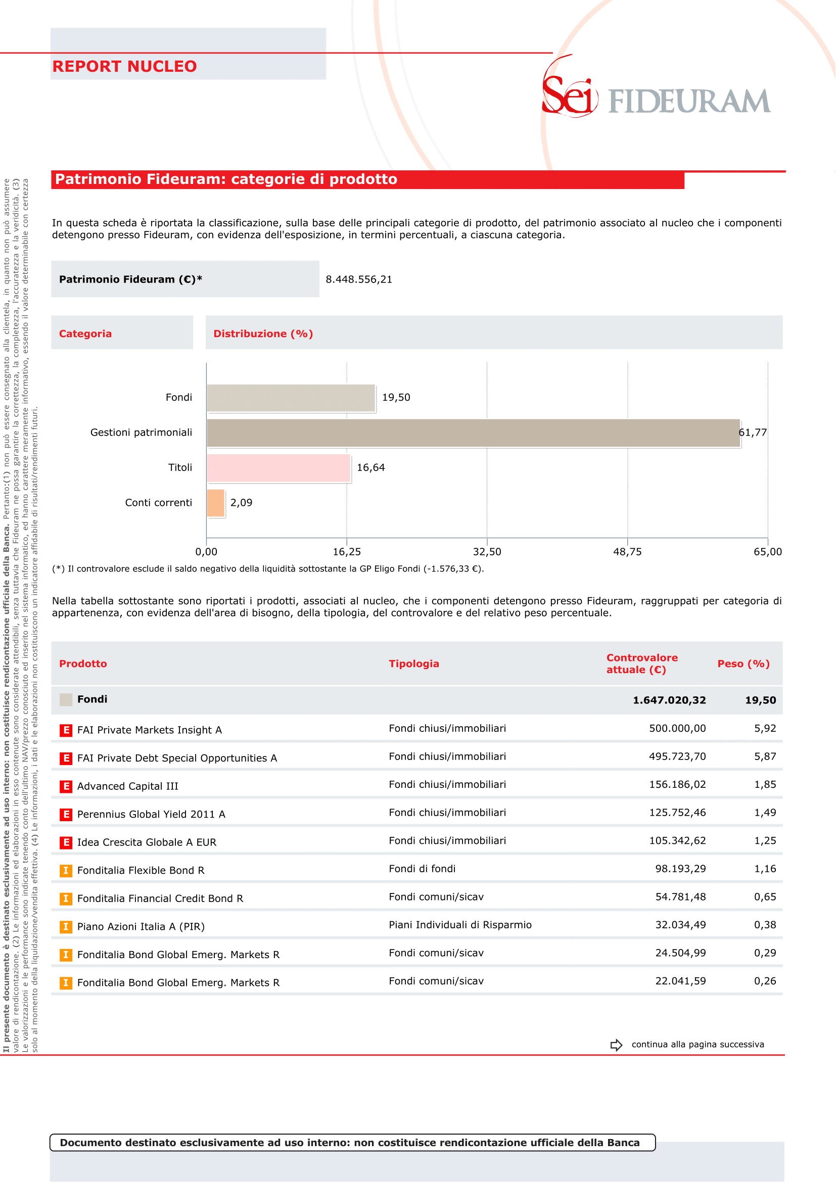The image size is (836, 1182).
Task: Click the 5,92 peso value
Action: coord(765,729)
